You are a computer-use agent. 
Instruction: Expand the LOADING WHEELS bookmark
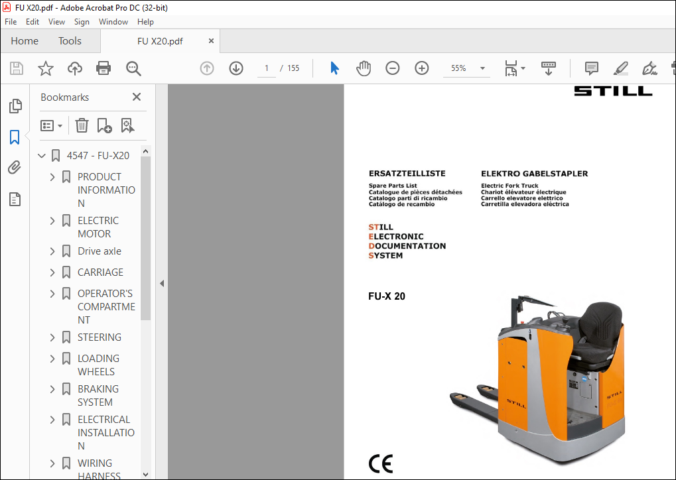pyautogui.click(x=52, y=359)
